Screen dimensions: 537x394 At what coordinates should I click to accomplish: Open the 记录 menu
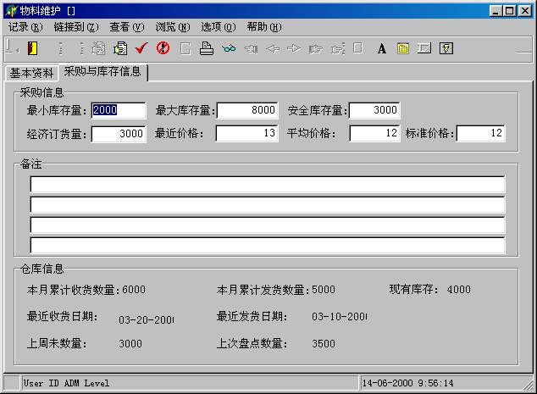(25, 27)
